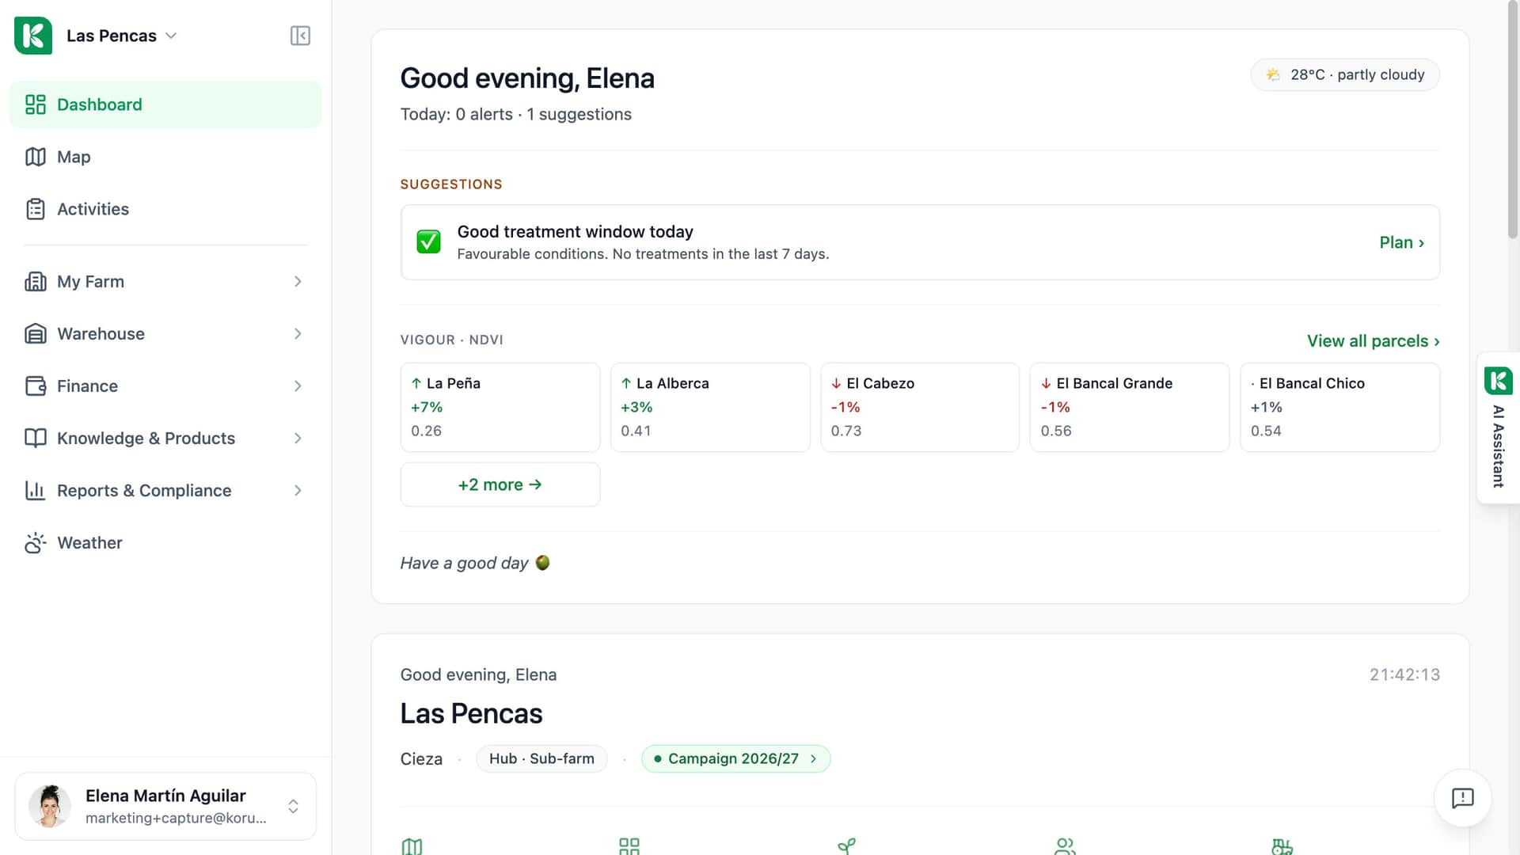The height and width of the screenshot is (855, 1520).
Task: Open the AI Assistant side tab
Action: tap(1498, 427)
